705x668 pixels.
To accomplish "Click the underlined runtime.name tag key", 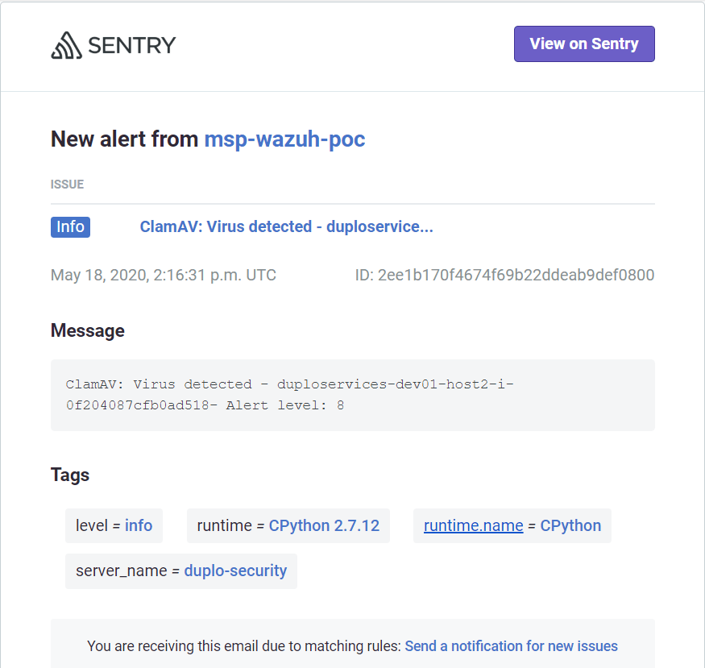I will [474, 525].
